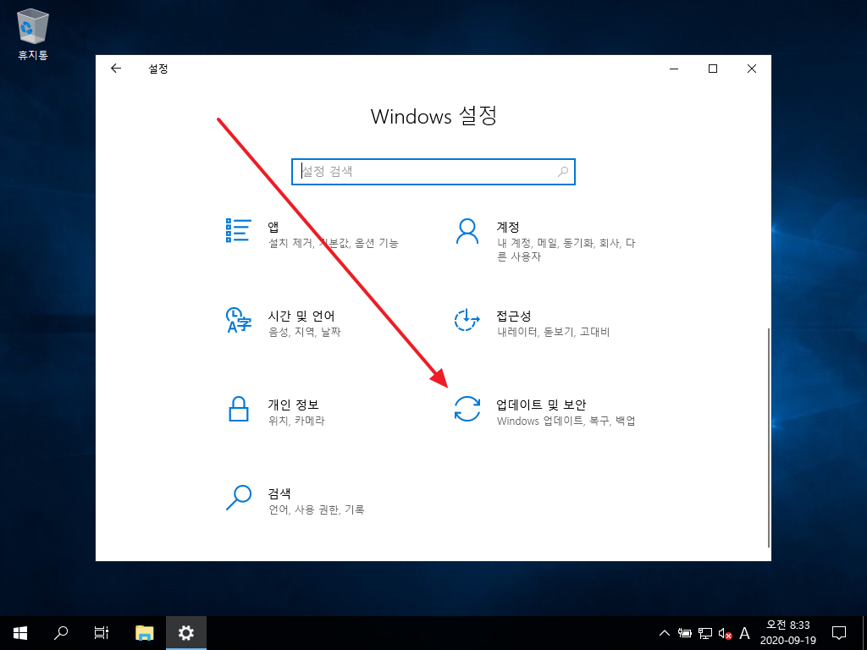Viewport: 867px width, 650px height.
Task: Click the text 설치 제거, 기본값, 옵션 기능
Action: pos(334,243)
